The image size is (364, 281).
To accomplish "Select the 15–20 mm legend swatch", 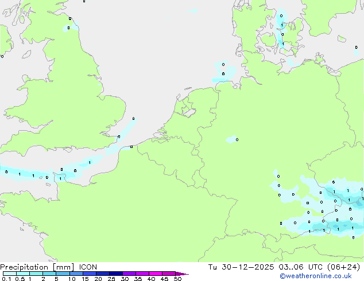I will coord(90,274).
